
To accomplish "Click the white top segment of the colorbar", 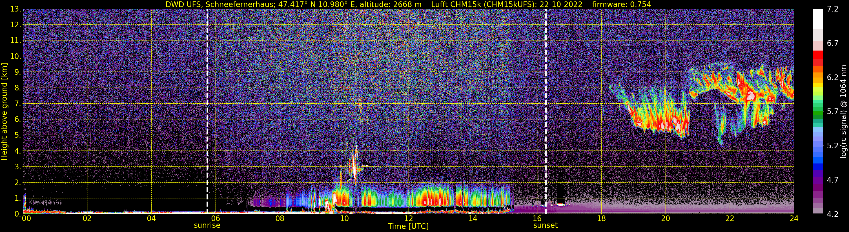I will pyautogui.click(x=818, y=19).
